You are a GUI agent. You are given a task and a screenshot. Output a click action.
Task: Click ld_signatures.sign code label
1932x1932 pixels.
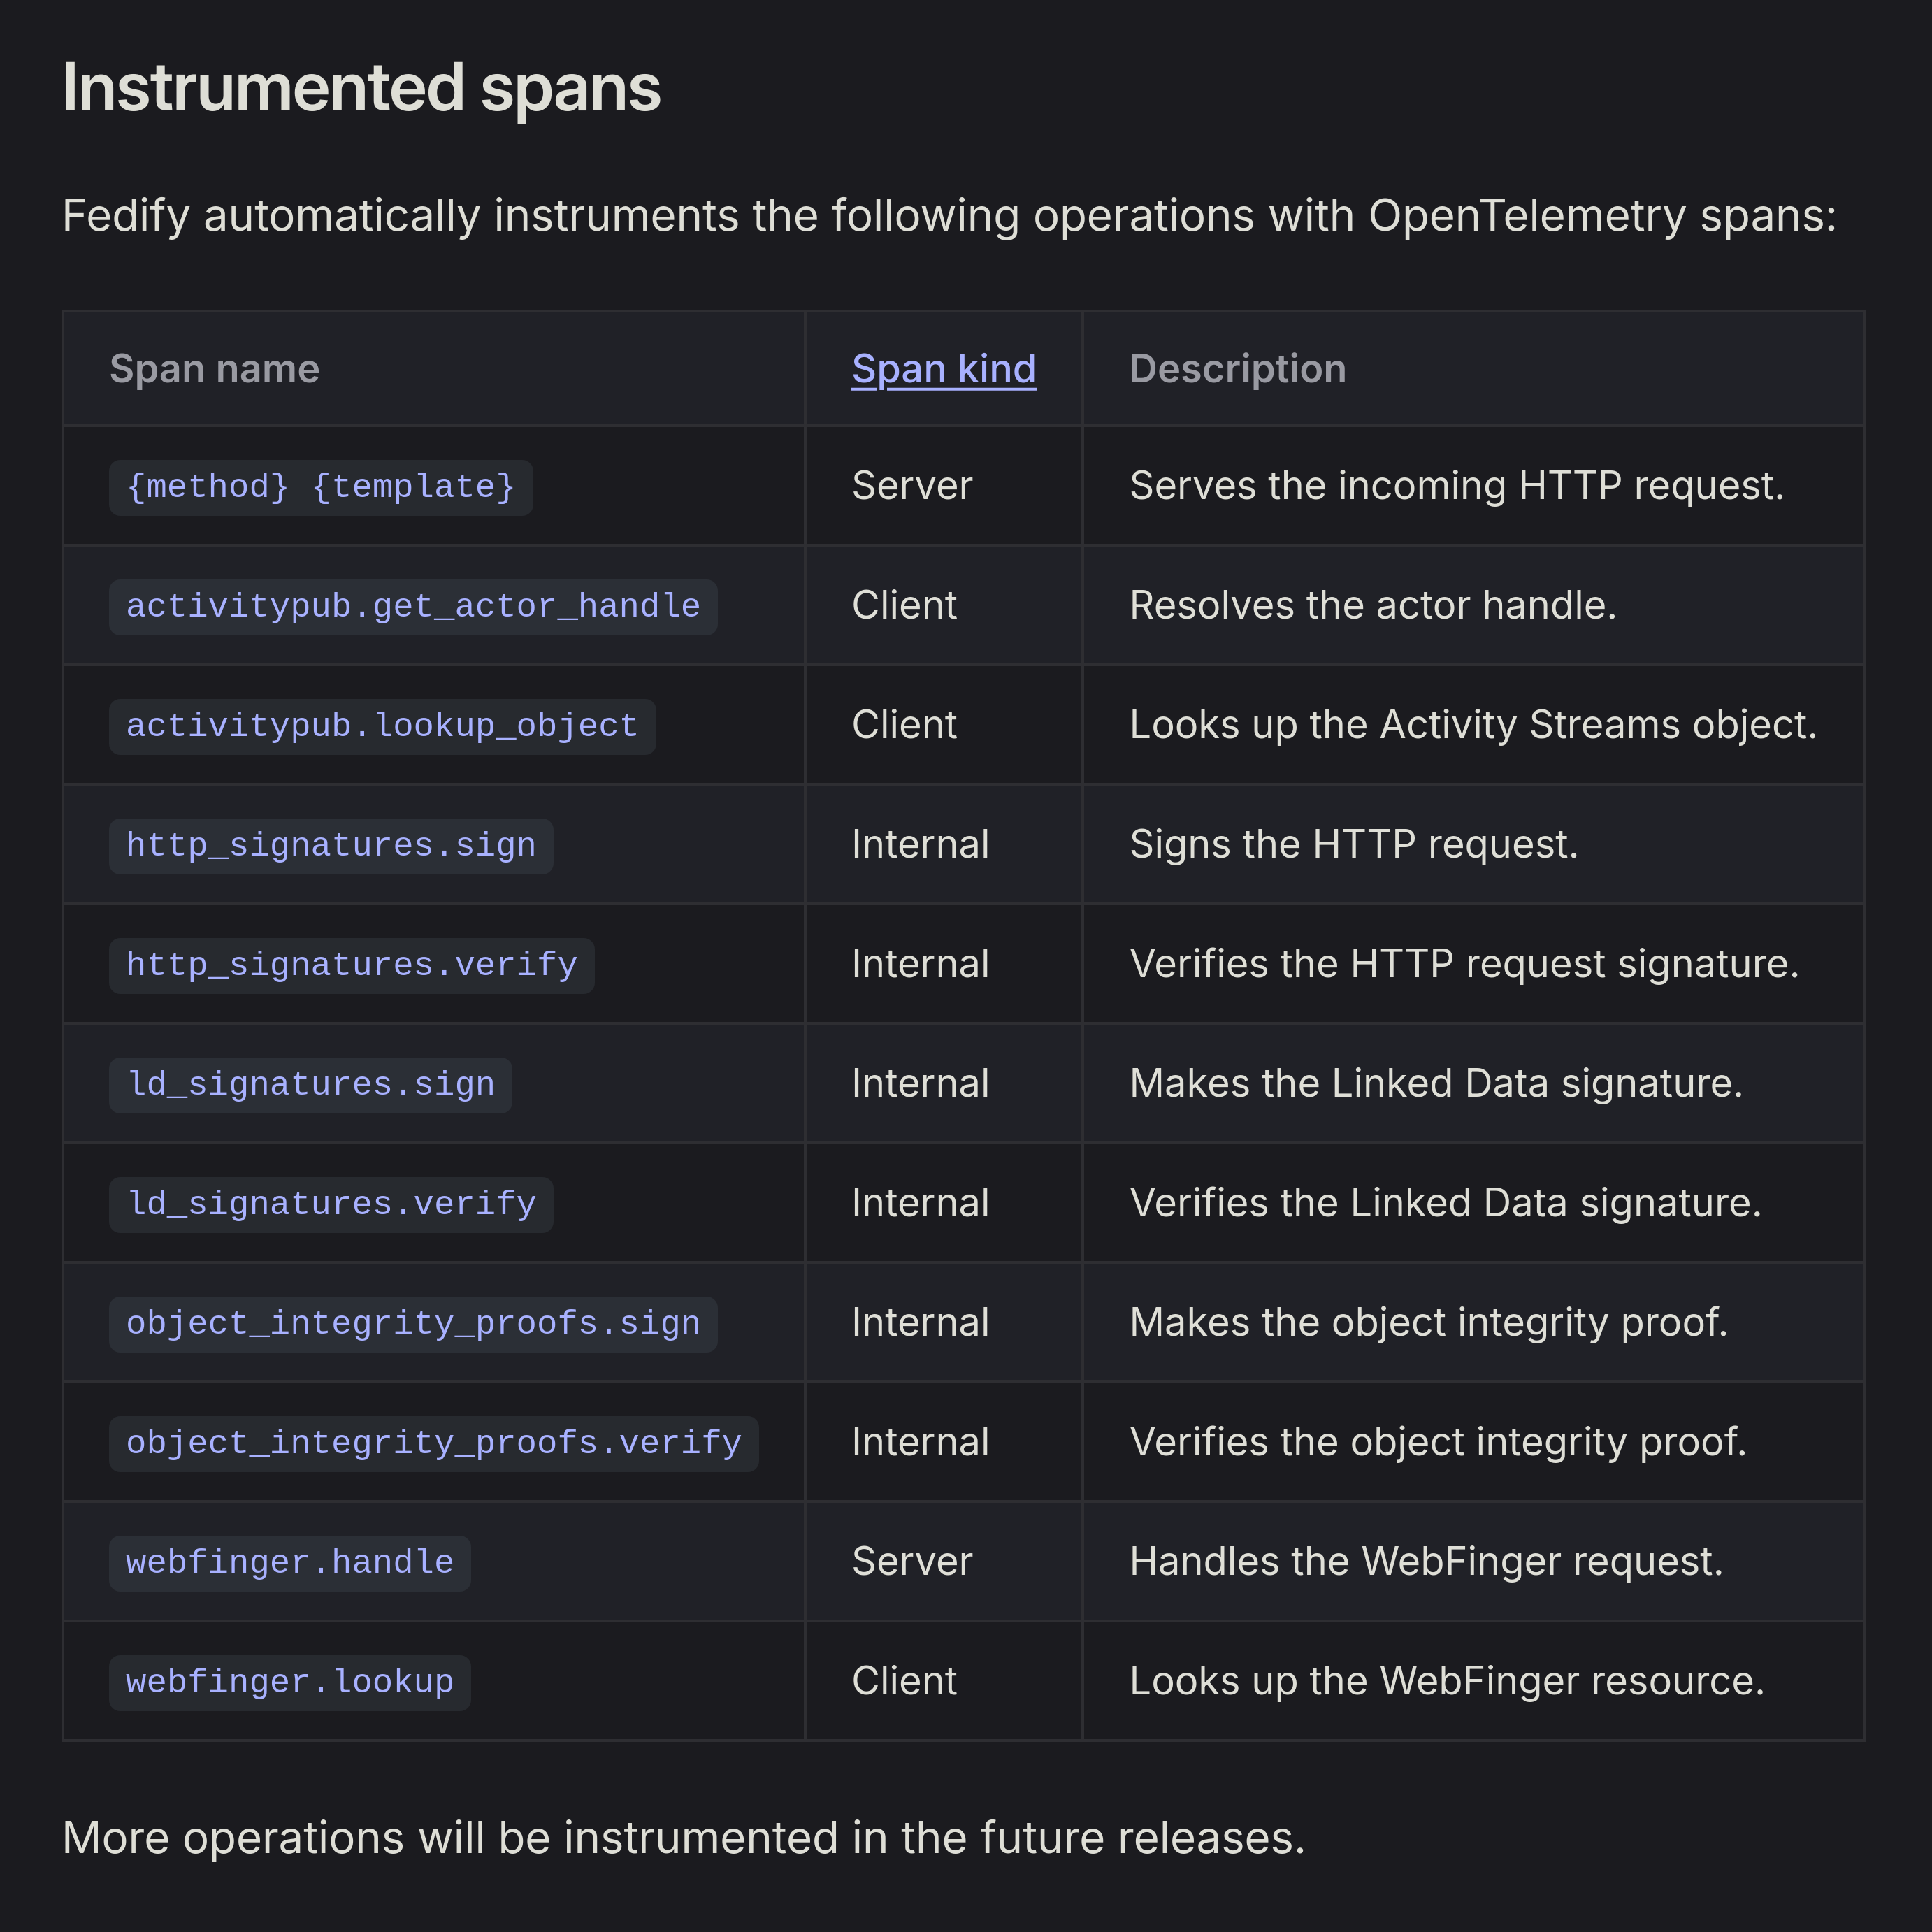310,1084
